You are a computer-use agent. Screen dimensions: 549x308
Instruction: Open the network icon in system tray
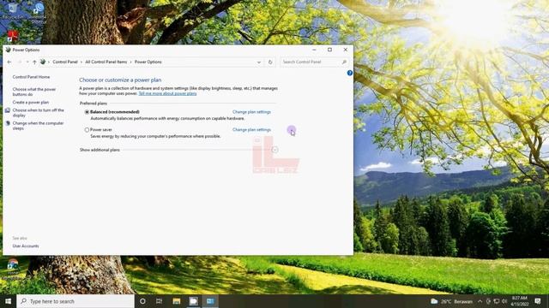496,301
